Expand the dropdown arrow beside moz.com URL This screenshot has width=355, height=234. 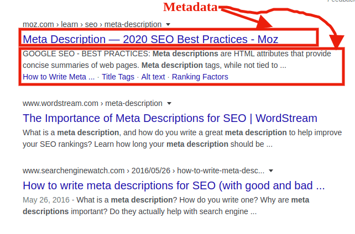pyautogui.click(x=168, y=25)
